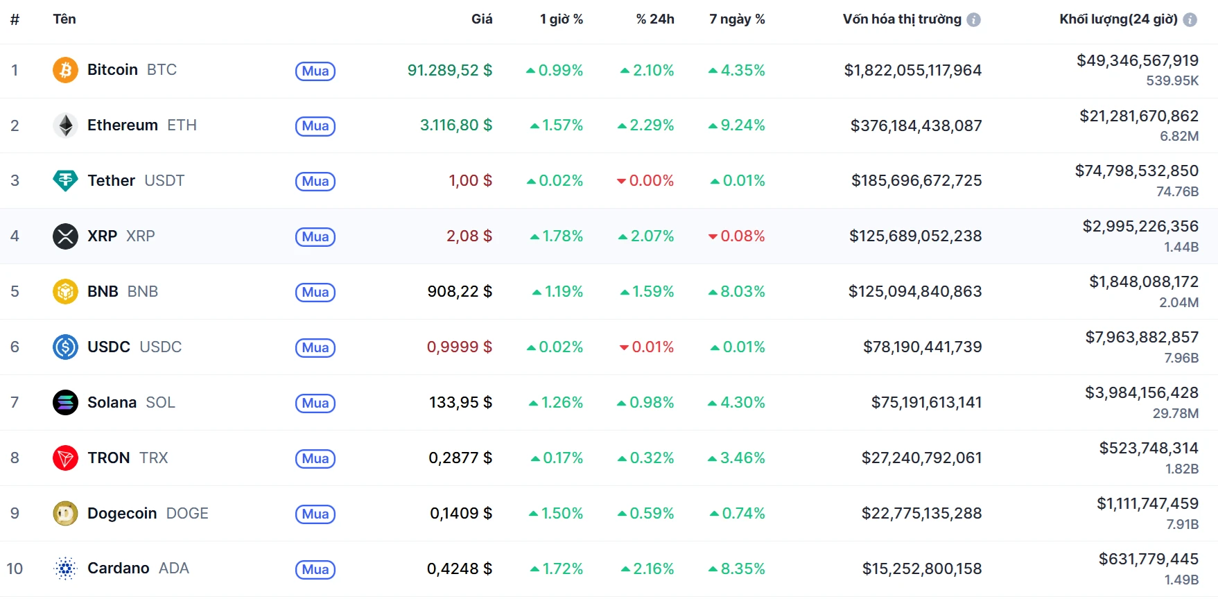Viewport: 1218px width, 599px height.
Task: Sort table by Giá column header
Action: [481, 19]
